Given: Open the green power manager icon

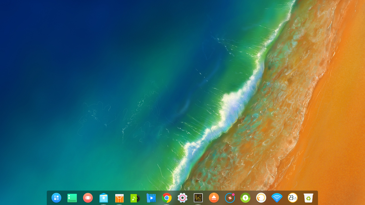Looking at the screenshot, I should pos(246,198).
